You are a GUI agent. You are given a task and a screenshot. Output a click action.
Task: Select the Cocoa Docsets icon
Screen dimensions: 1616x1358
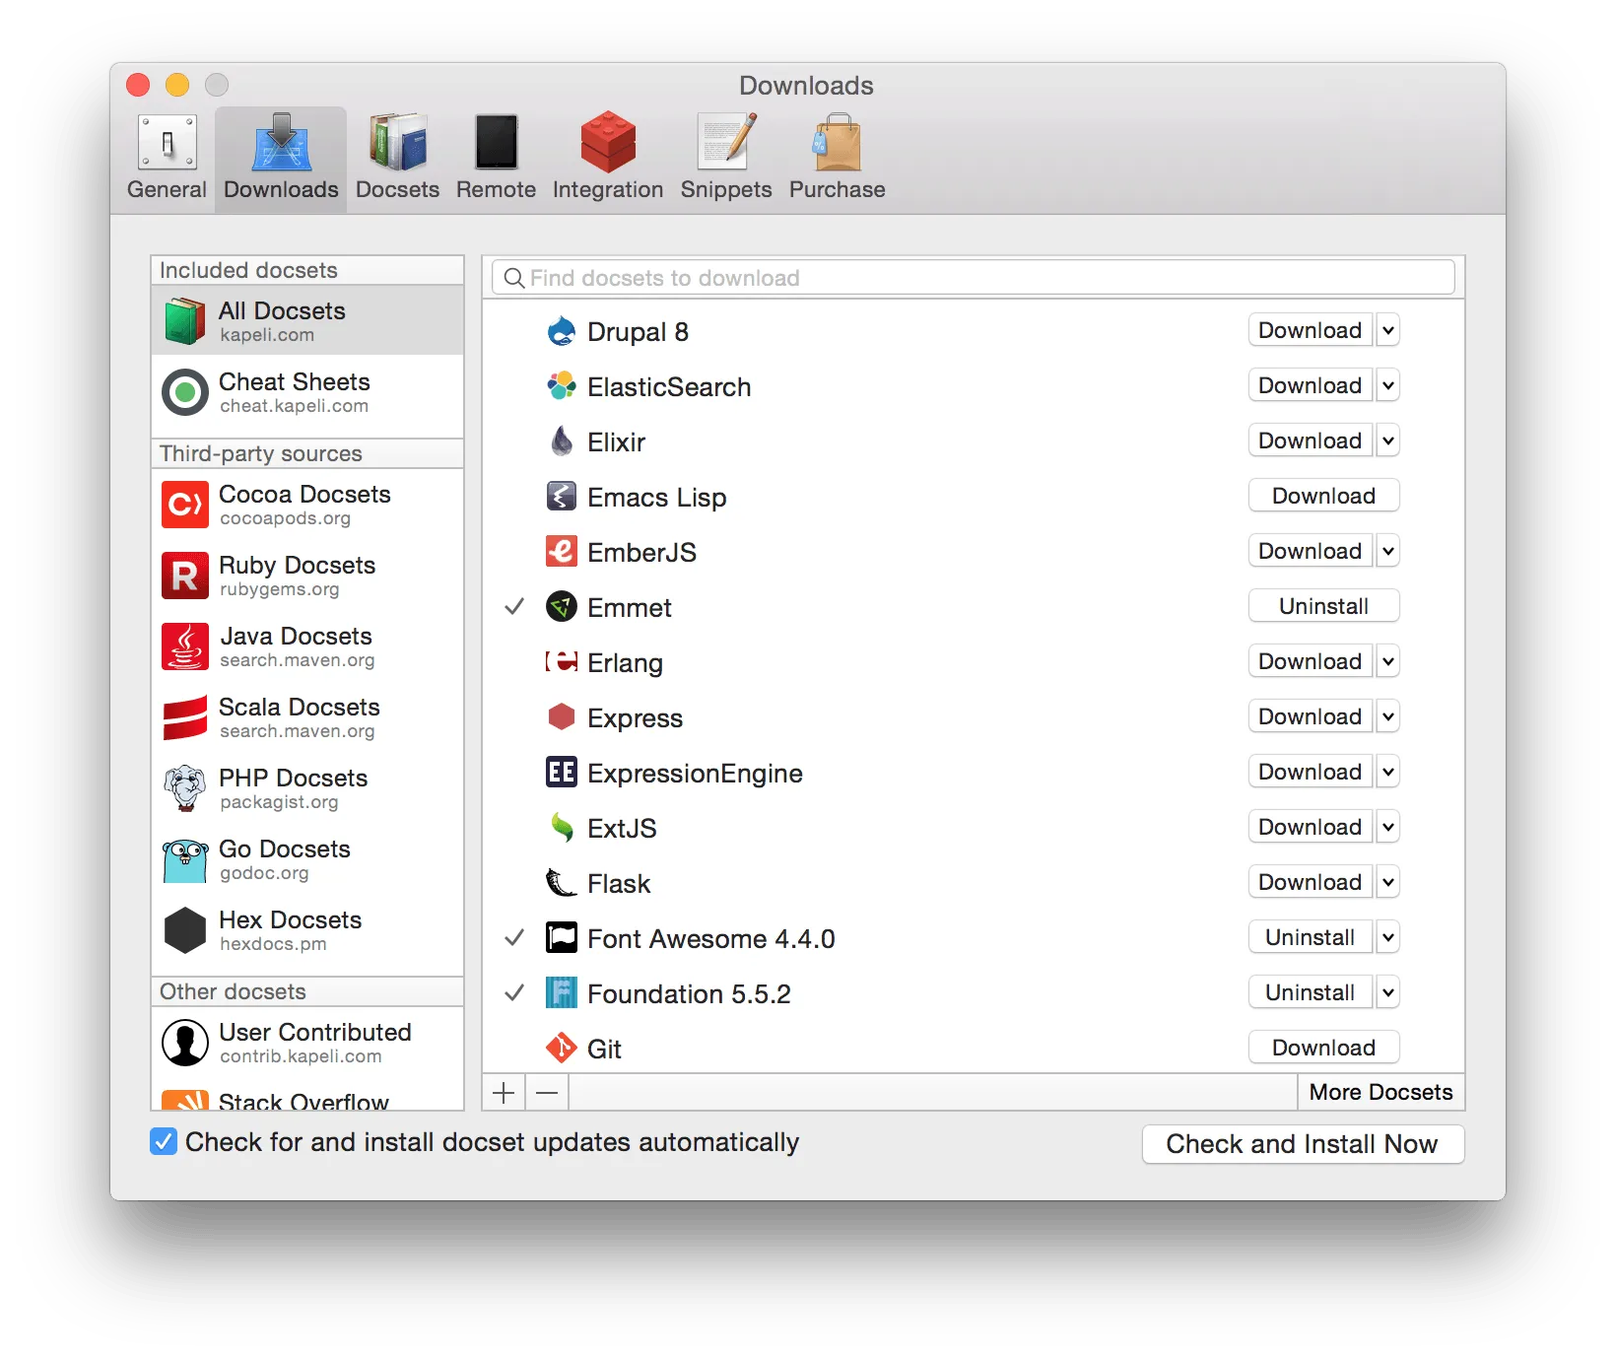pyautogui.click(x=185, y=505)
